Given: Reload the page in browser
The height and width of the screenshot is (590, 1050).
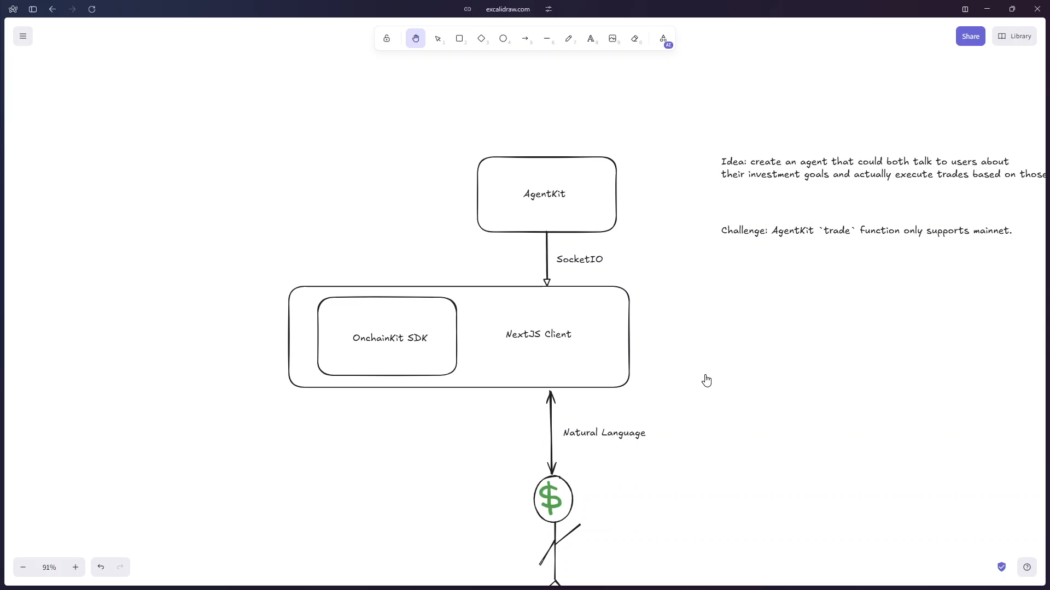Looking at the screenshot, I should pos(92,9).
